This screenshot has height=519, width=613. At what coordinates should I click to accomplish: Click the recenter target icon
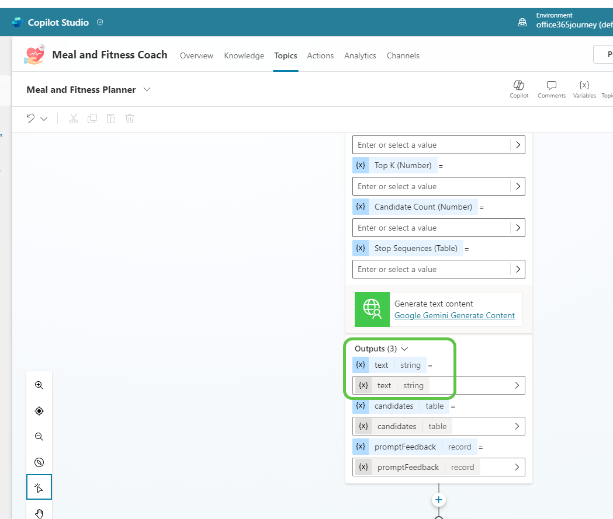pos(39,411)
